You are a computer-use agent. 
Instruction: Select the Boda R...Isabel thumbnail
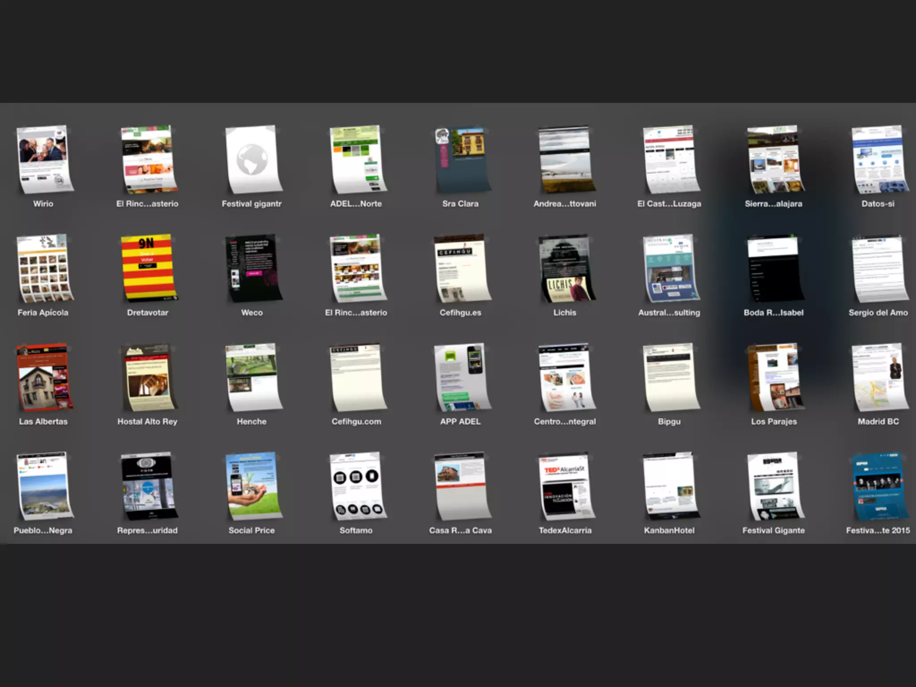(x=774, y=267)
